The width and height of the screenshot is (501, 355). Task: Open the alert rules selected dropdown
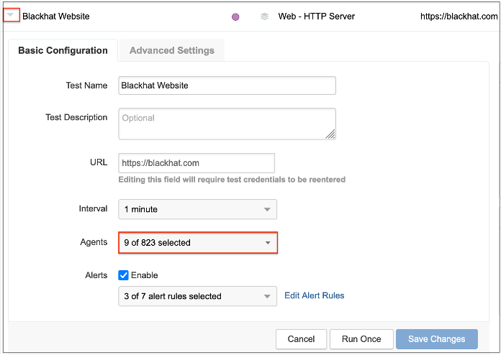tap(197, 296)
